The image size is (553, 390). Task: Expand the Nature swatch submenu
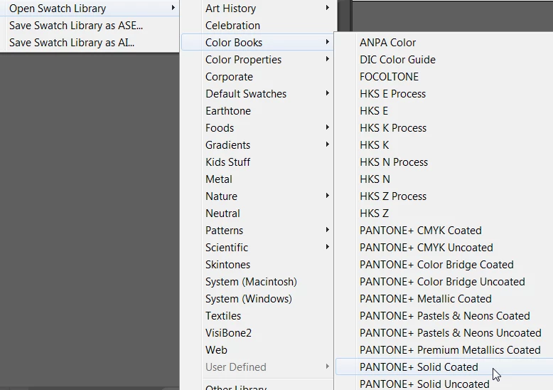pos(257,196)
